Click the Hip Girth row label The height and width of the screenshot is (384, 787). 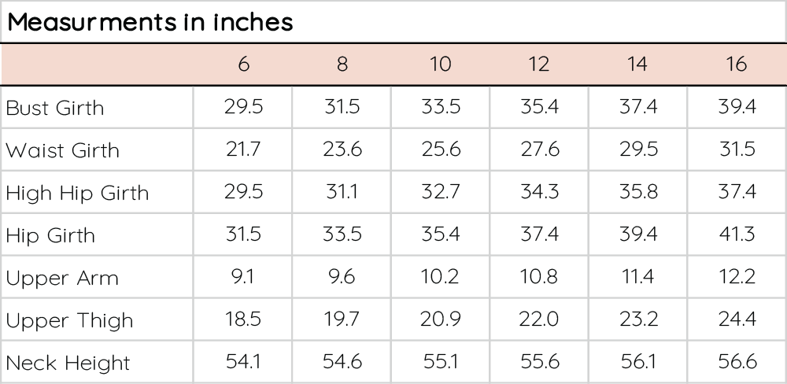click(50, 235)
